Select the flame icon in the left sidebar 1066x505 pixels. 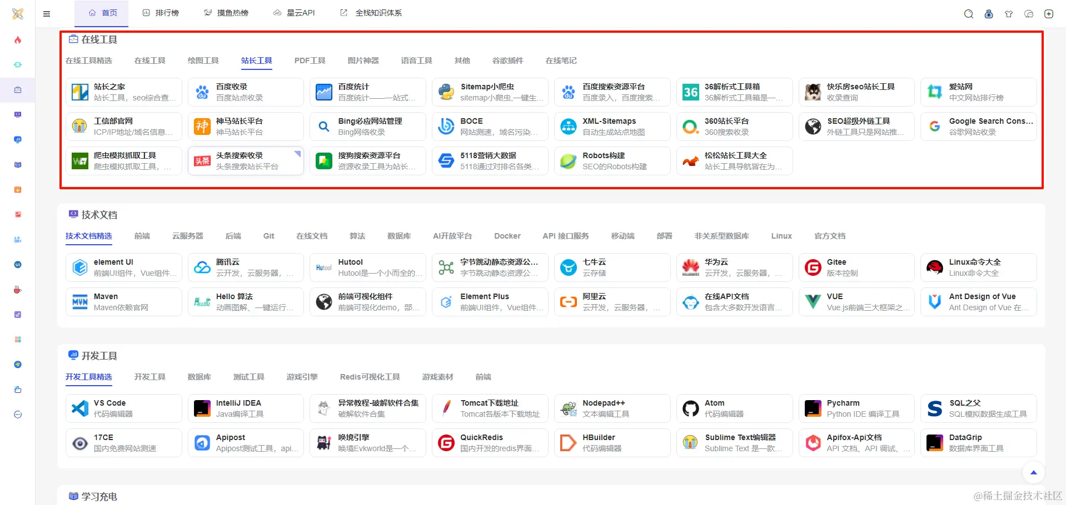(18, 40)
